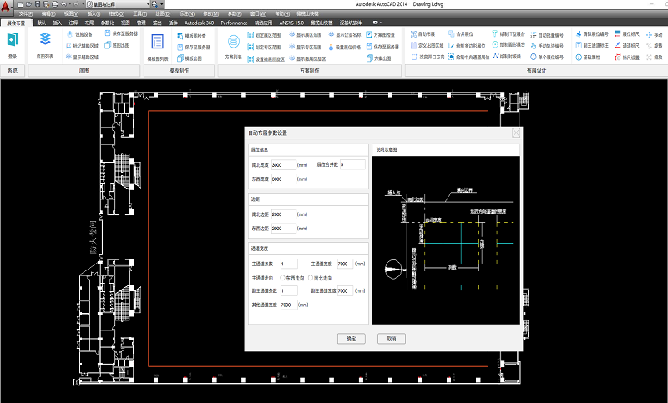
Task: Switch to the 默认 ribbon tab
Action: (41, 23)
